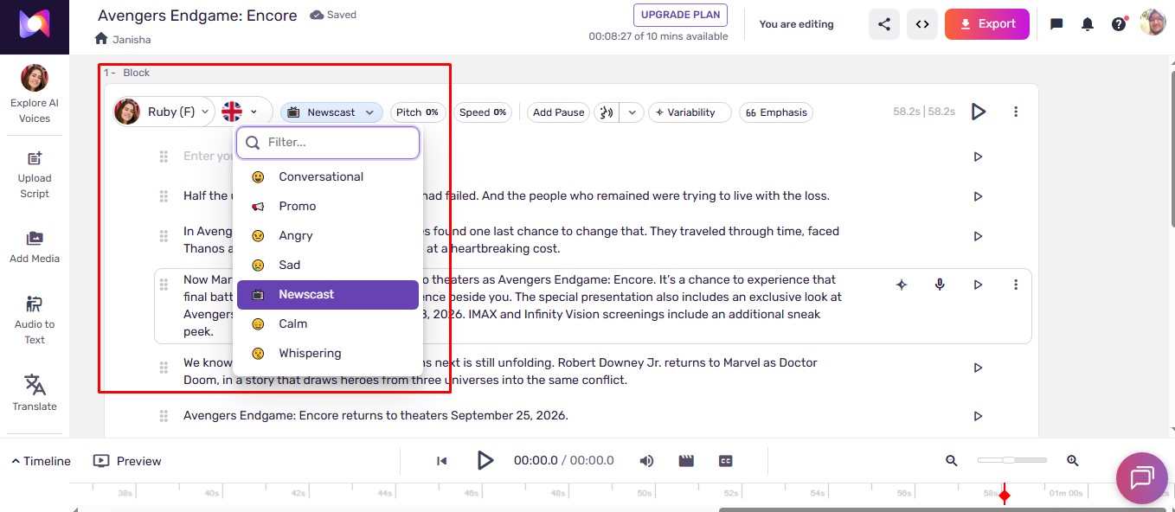Collapse the Newcast style dropdown
1175x512 pixels.
331,112
